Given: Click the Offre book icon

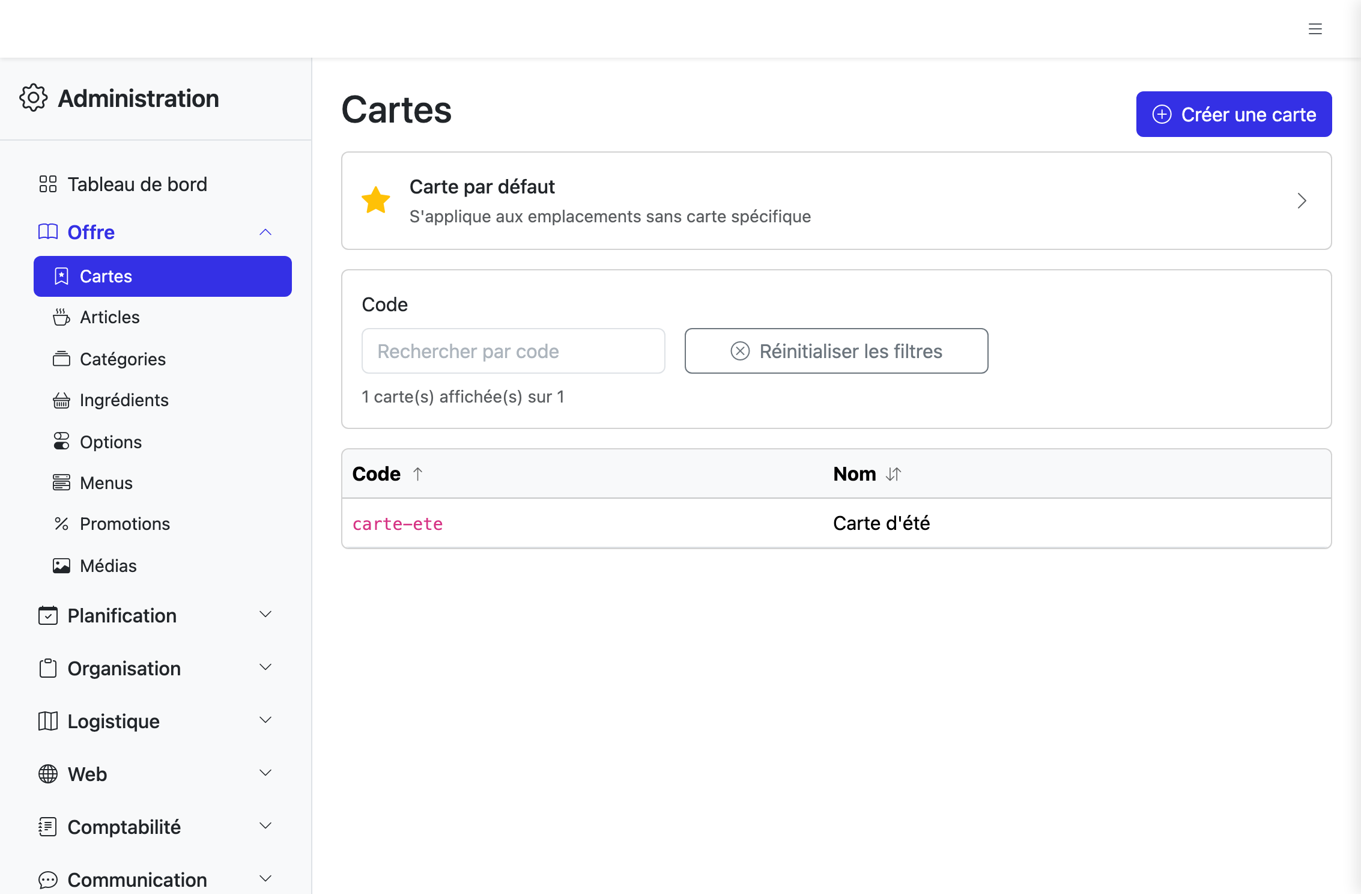Looking at the screenshot, I should point(48,232).
